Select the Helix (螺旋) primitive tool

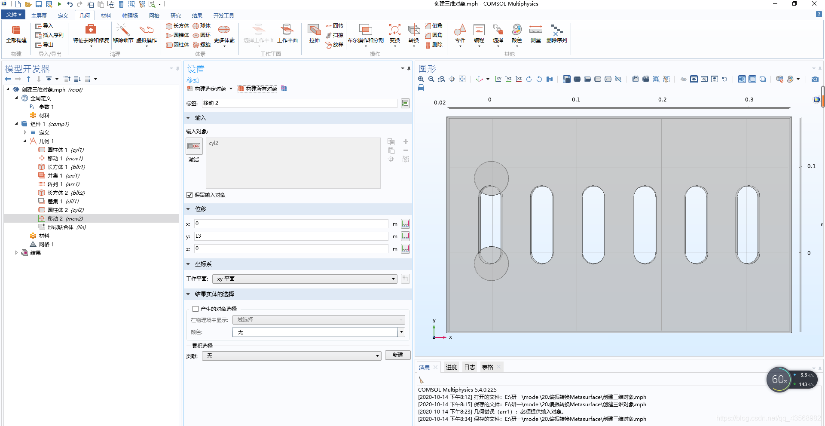pyautogui.click(x=202, y=45)
